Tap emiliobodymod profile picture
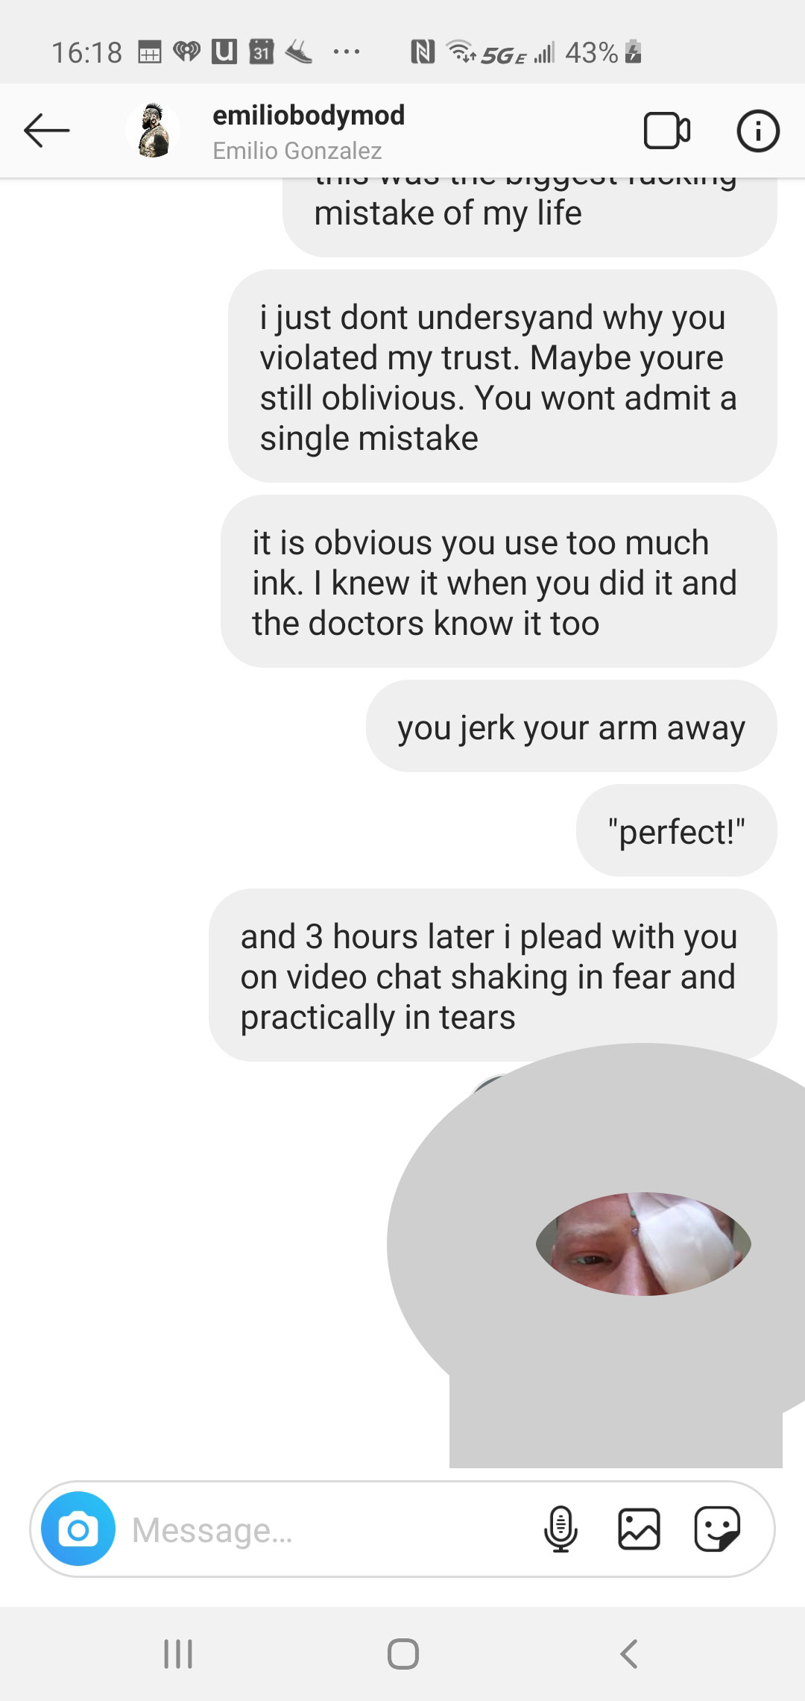Screen dimensions: 805x1701 153,131
